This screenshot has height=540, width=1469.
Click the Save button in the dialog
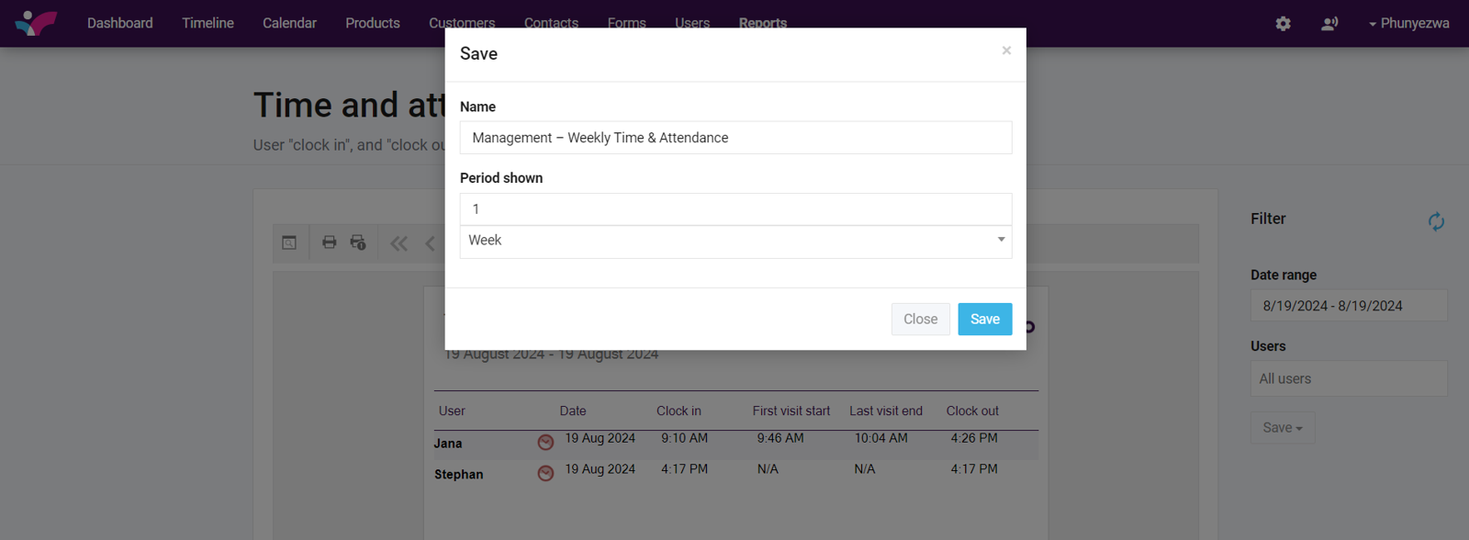984,319
